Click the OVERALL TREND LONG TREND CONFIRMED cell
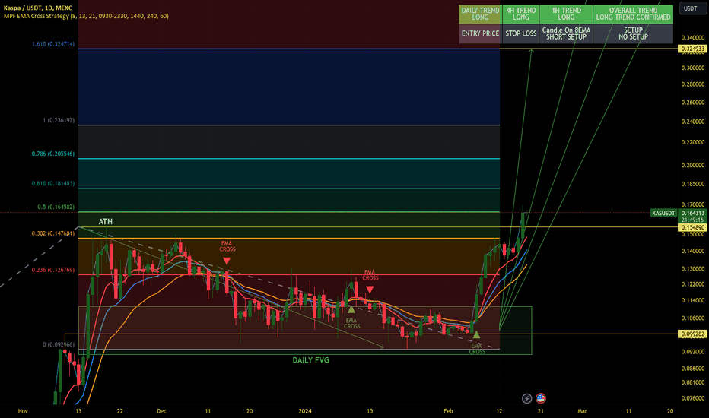 click(633, 14)
